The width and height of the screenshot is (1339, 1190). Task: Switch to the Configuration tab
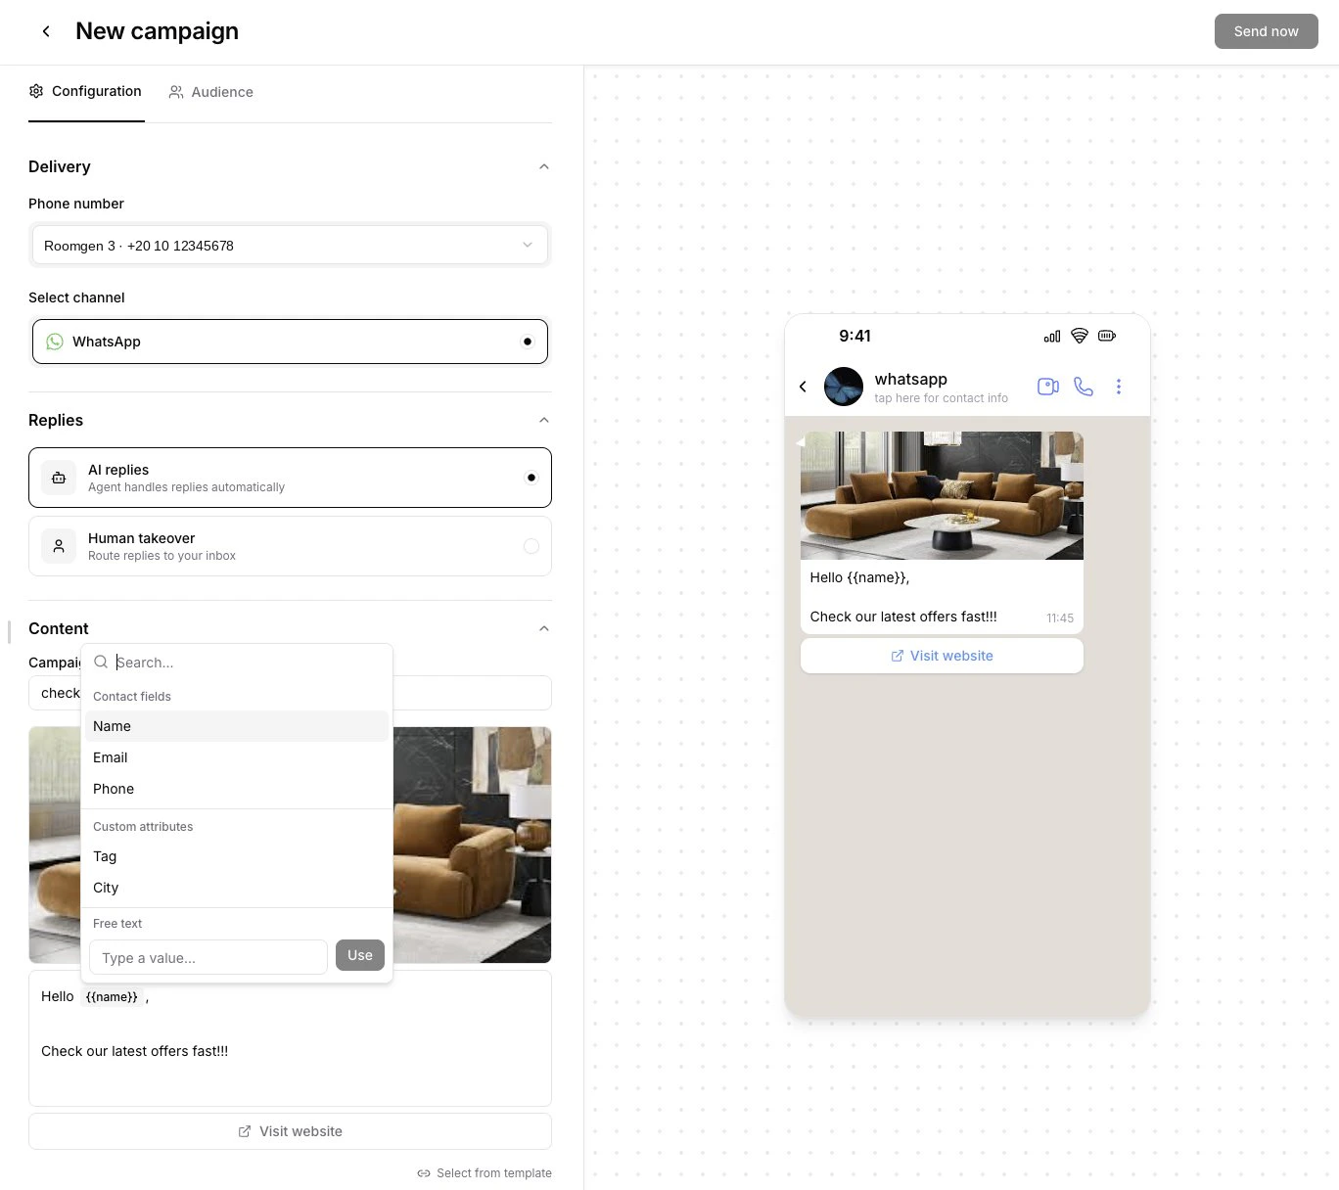coord(86,91)
